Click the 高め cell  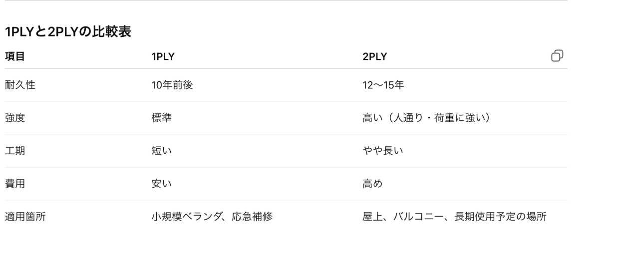pyautogui.click(x=372, y=184)
